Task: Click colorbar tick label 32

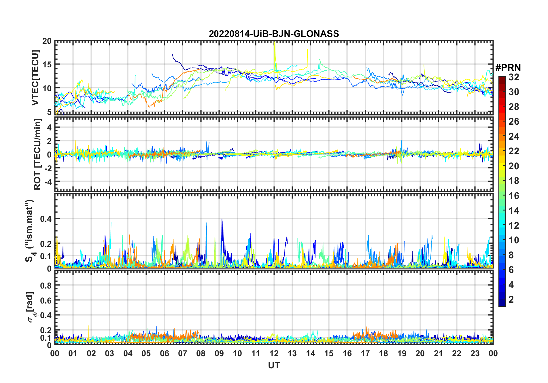Action: tap(514, 77)
